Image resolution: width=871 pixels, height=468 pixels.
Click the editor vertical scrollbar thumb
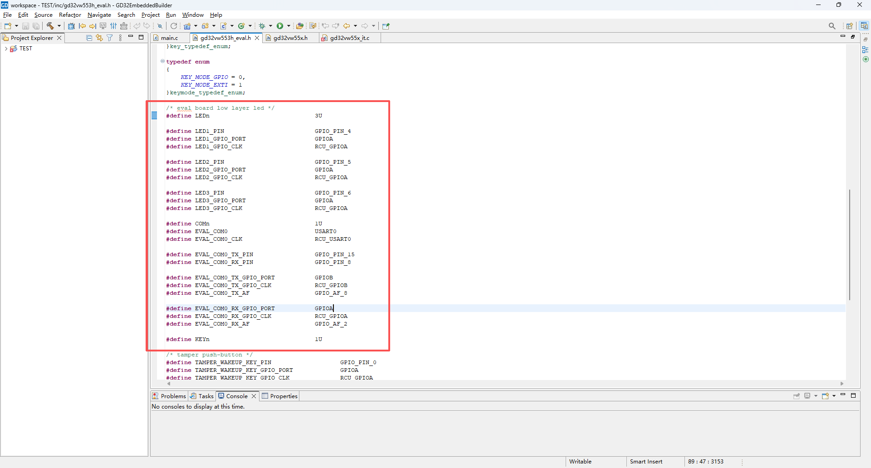pyautogui.click(x=849, y=245)
